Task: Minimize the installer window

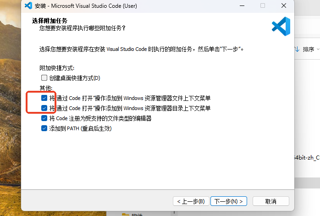Action: click(x=242, y=6)
